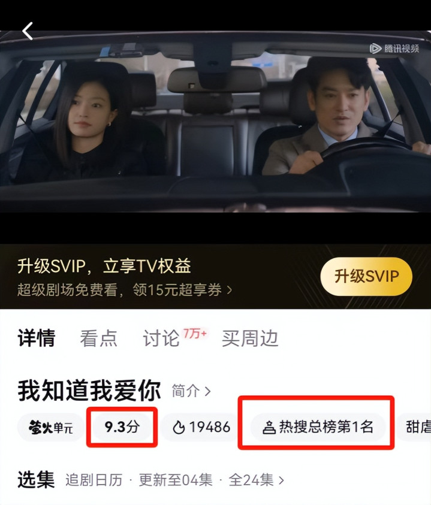431x505 pixels.
Task: Open the coupon banner arrow
Action: (x=229, y=290)
